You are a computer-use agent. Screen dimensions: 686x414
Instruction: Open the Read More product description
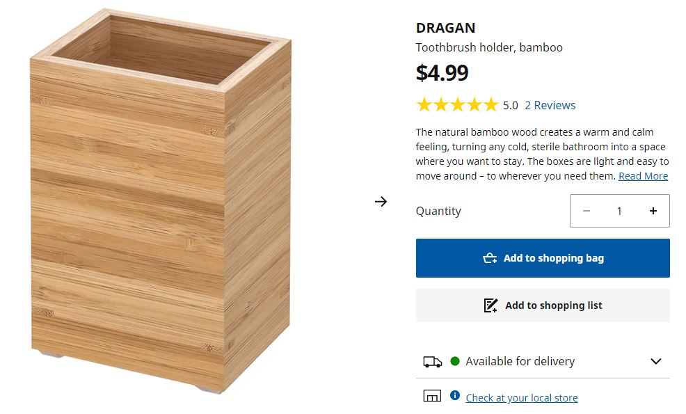click(x=642, y=175)
